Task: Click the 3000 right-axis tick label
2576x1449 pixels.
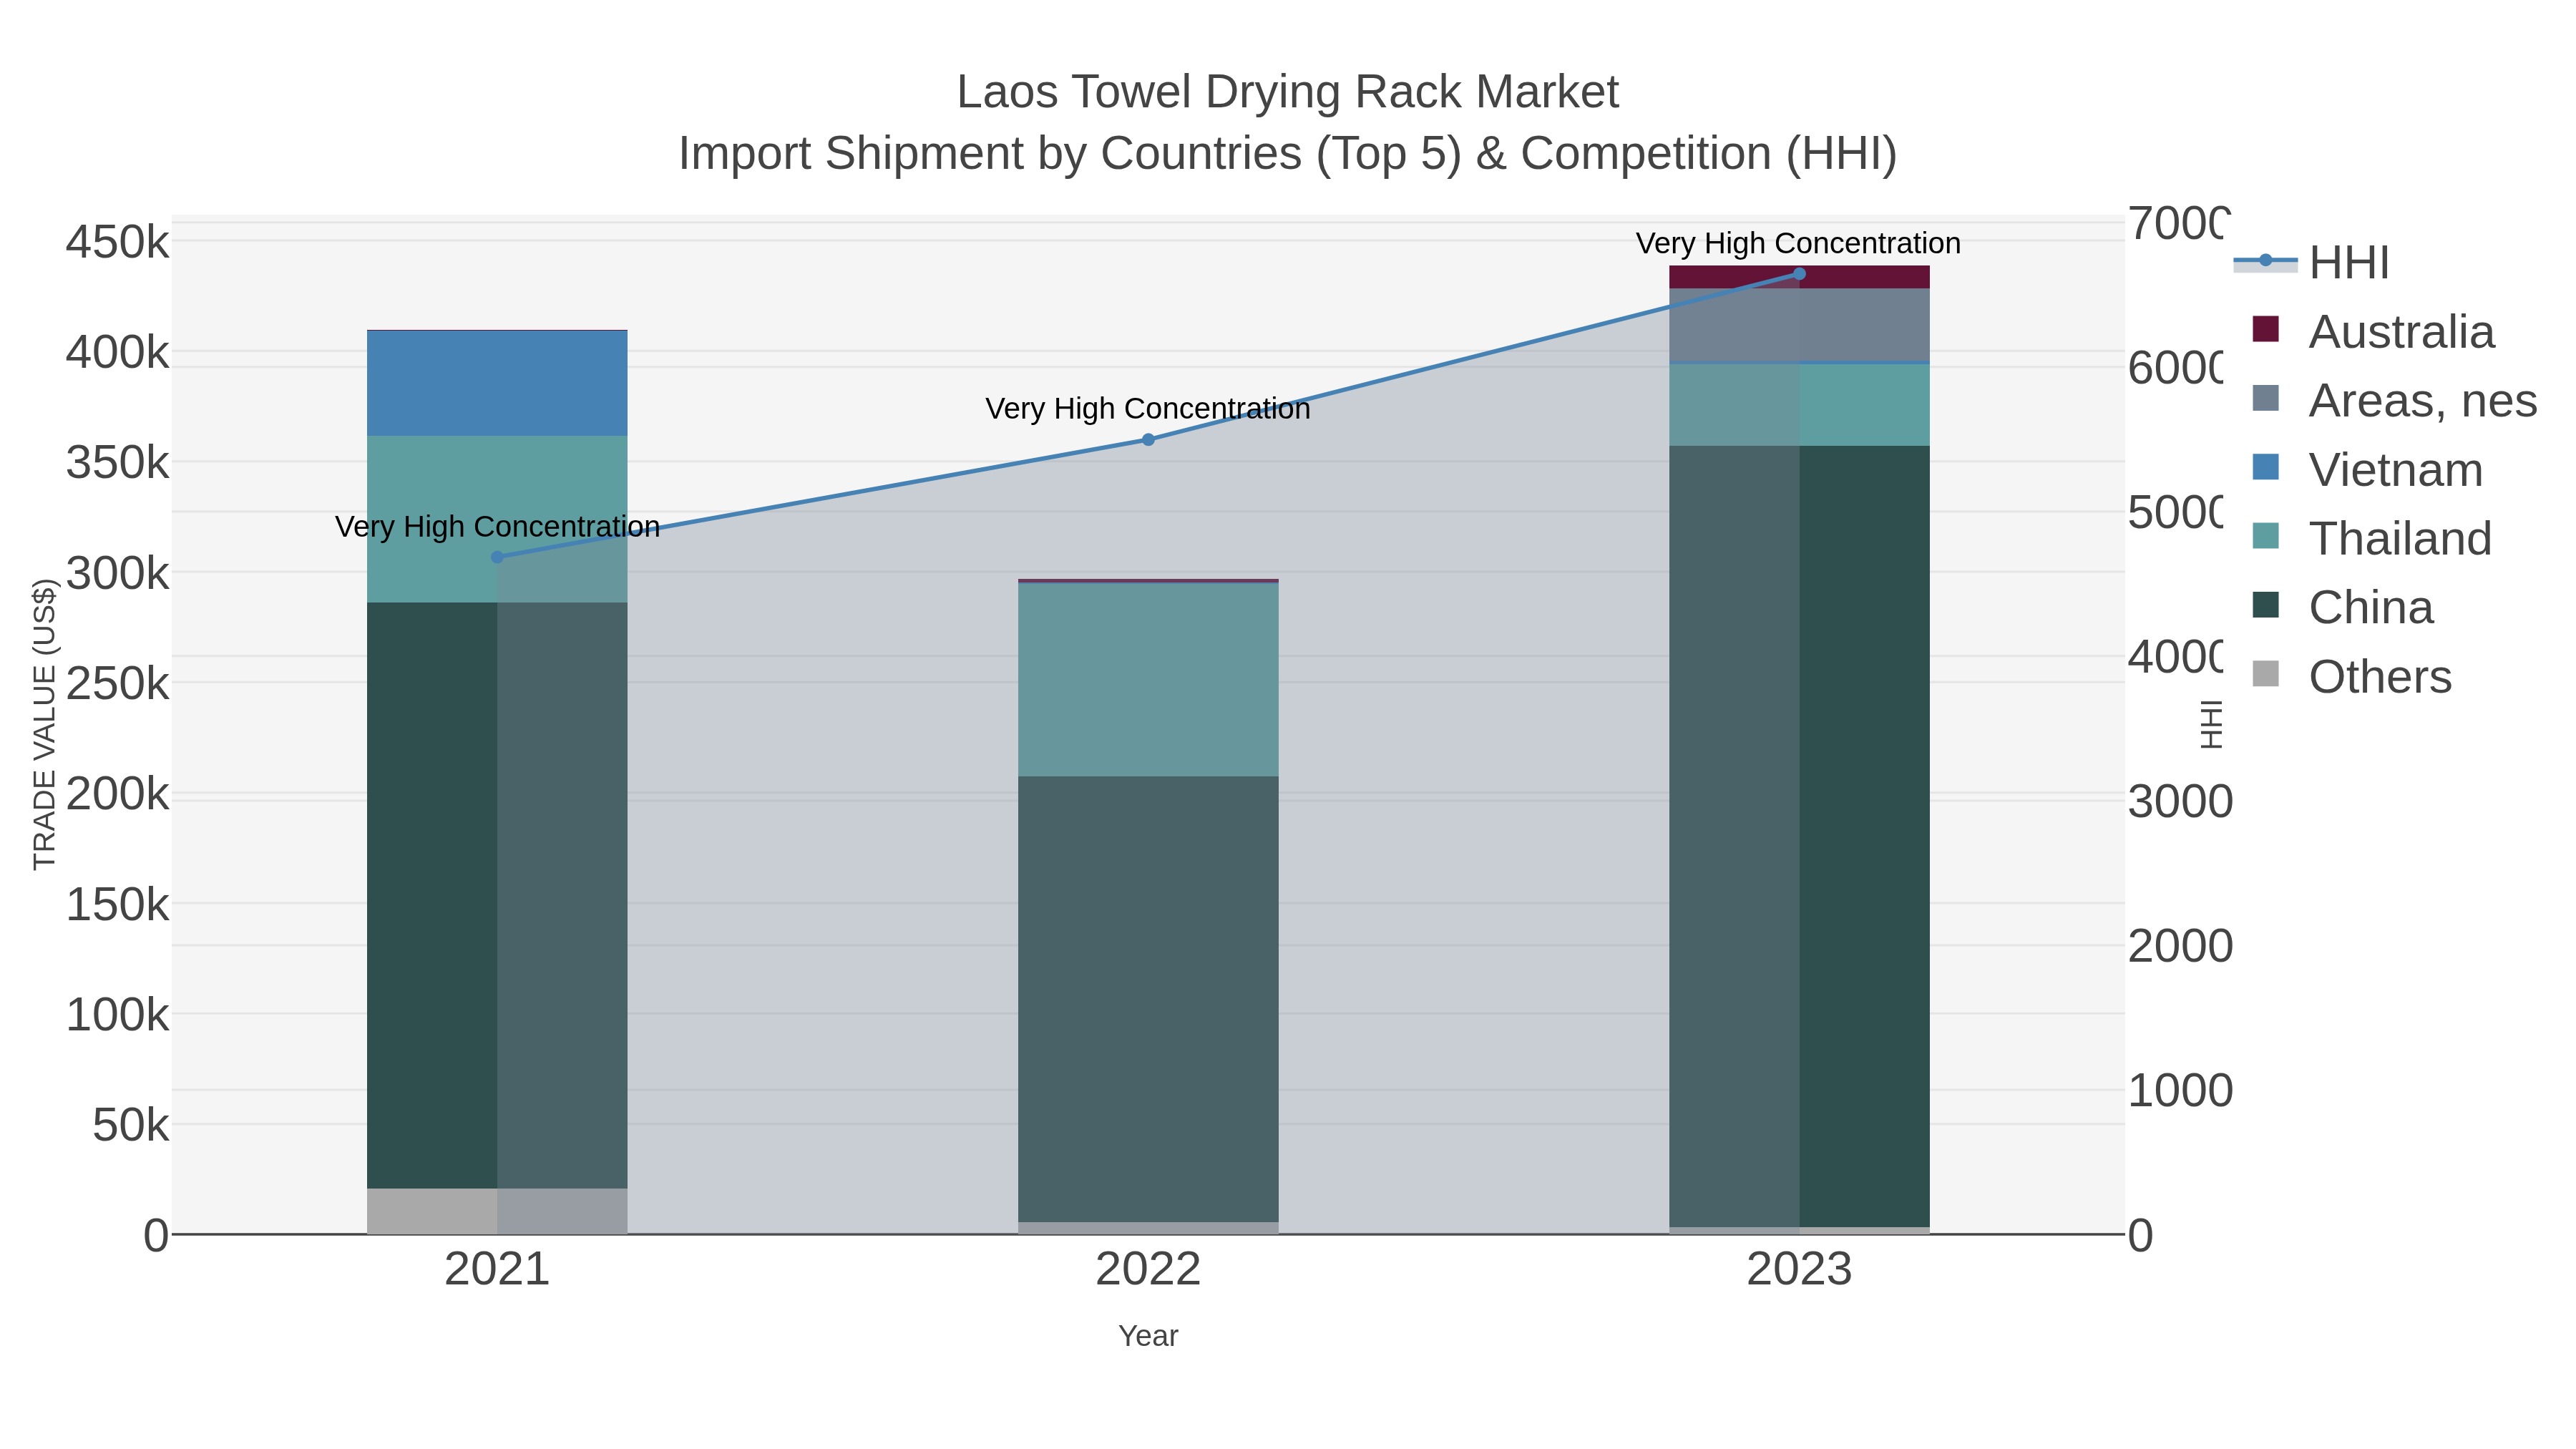Action: (2180, 802)
